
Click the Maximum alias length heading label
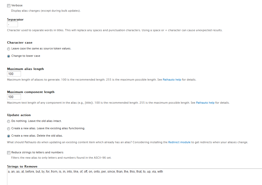pyautogui.click(x=26, y=69)
